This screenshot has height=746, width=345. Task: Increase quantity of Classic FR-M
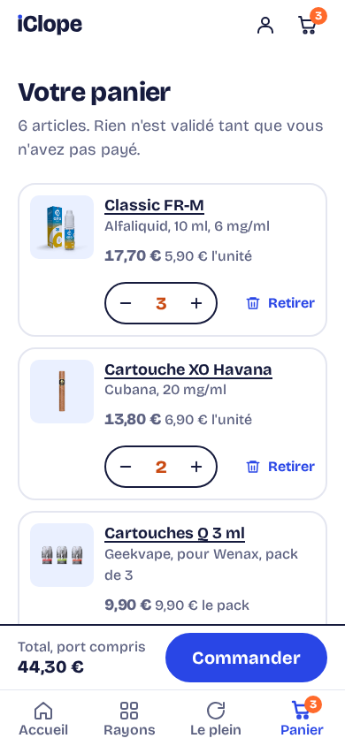(x=196, y=303)
